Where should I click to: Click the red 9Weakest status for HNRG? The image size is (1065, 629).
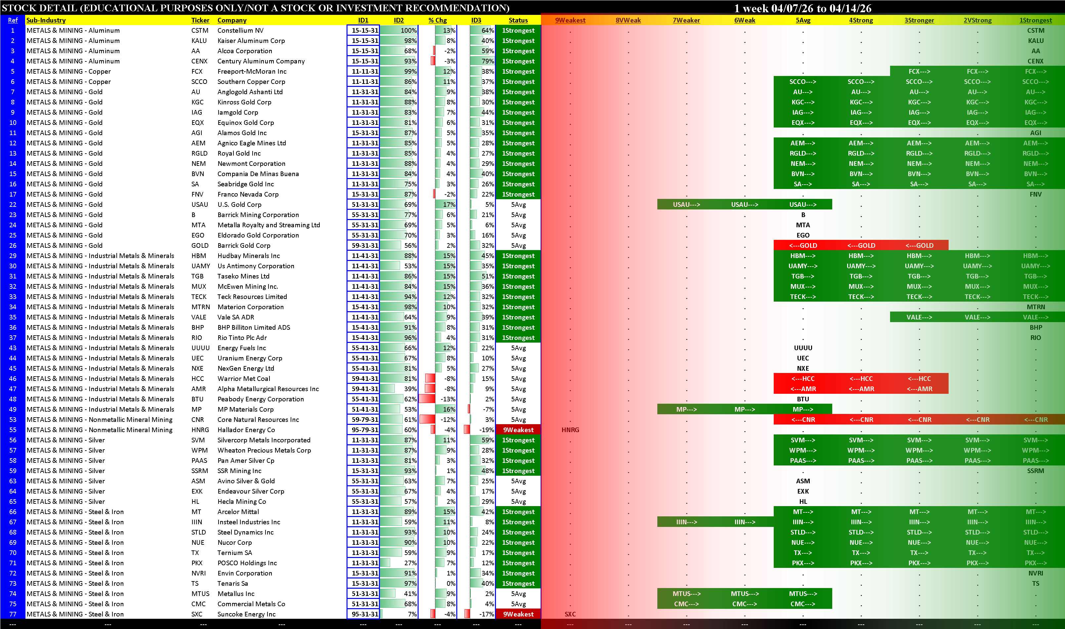tap(518, 430)
